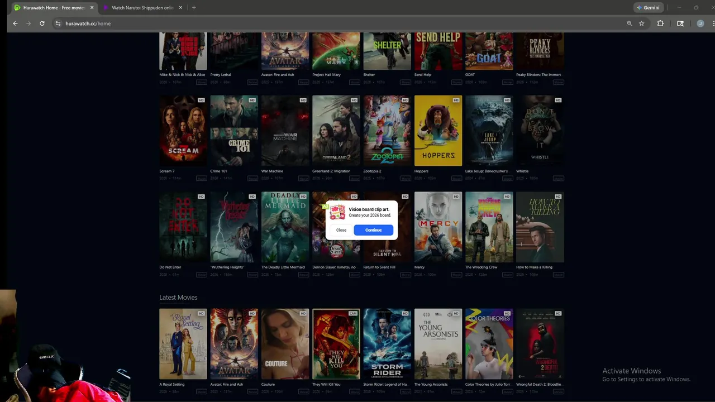Open the Color Theories poster
The image size is (715, 402).
pos(489,344)
